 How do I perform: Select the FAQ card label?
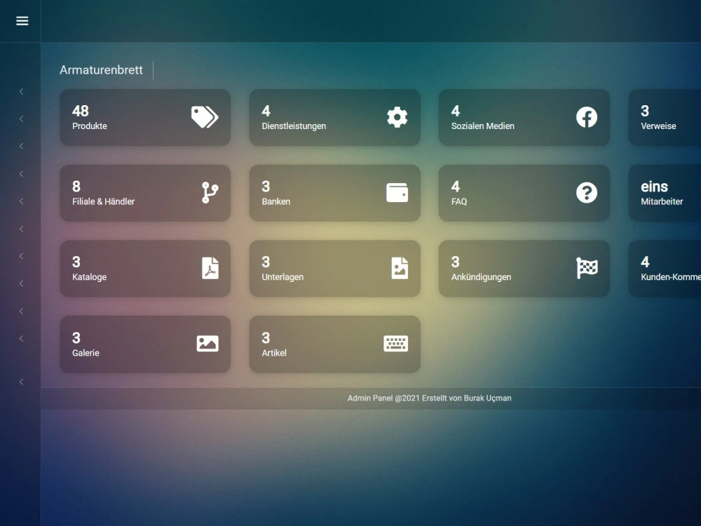[x=459, y=202]
